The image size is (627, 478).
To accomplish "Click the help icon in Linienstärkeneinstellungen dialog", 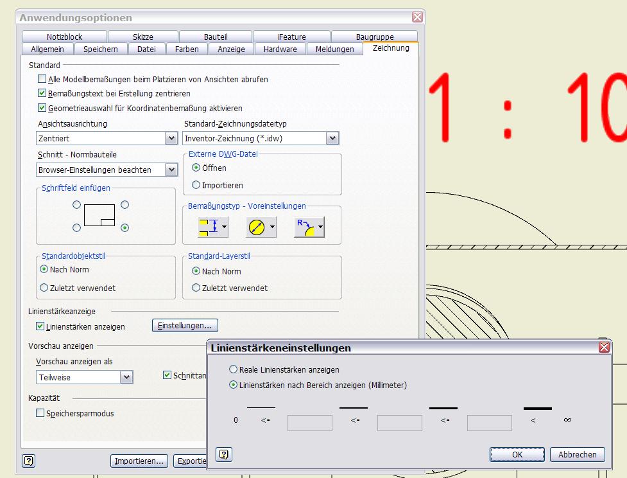I will [224, 454].
